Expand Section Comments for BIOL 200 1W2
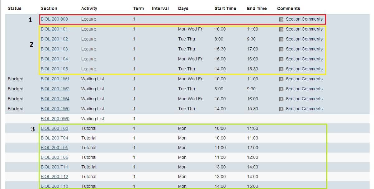374x189 pixels. pos(304,89)
